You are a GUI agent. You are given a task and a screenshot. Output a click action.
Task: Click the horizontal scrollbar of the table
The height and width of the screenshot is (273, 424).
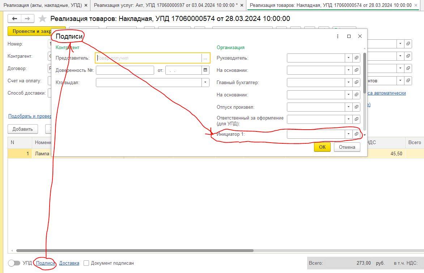click(135, 251)
